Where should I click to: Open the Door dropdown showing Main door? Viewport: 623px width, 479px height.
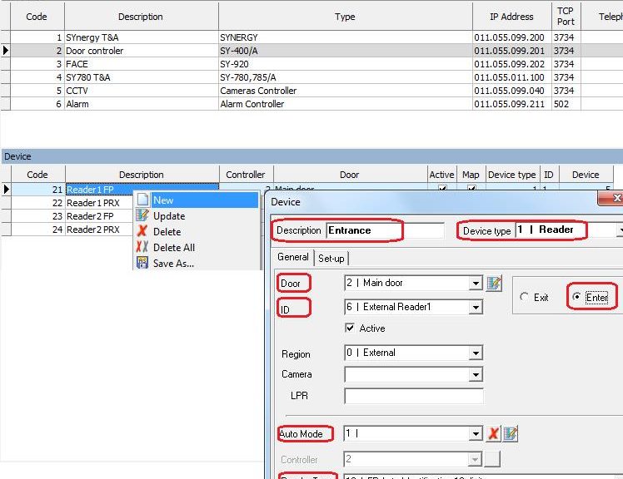[x=476, y=284]
